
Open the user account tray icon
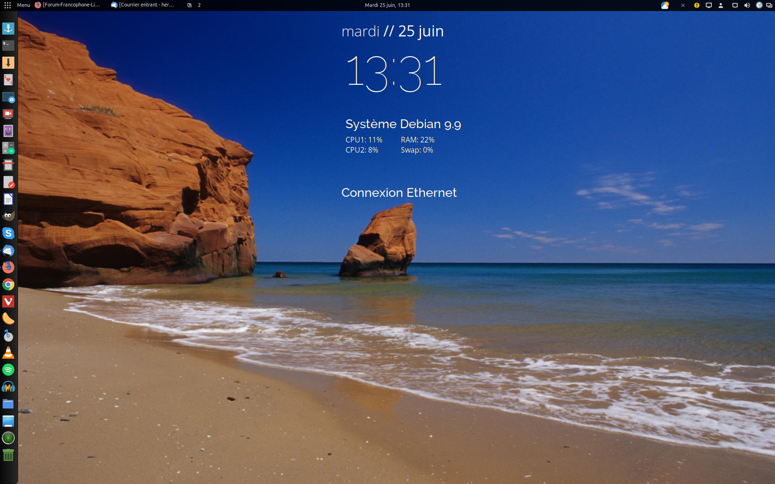[x=721, y=6]
